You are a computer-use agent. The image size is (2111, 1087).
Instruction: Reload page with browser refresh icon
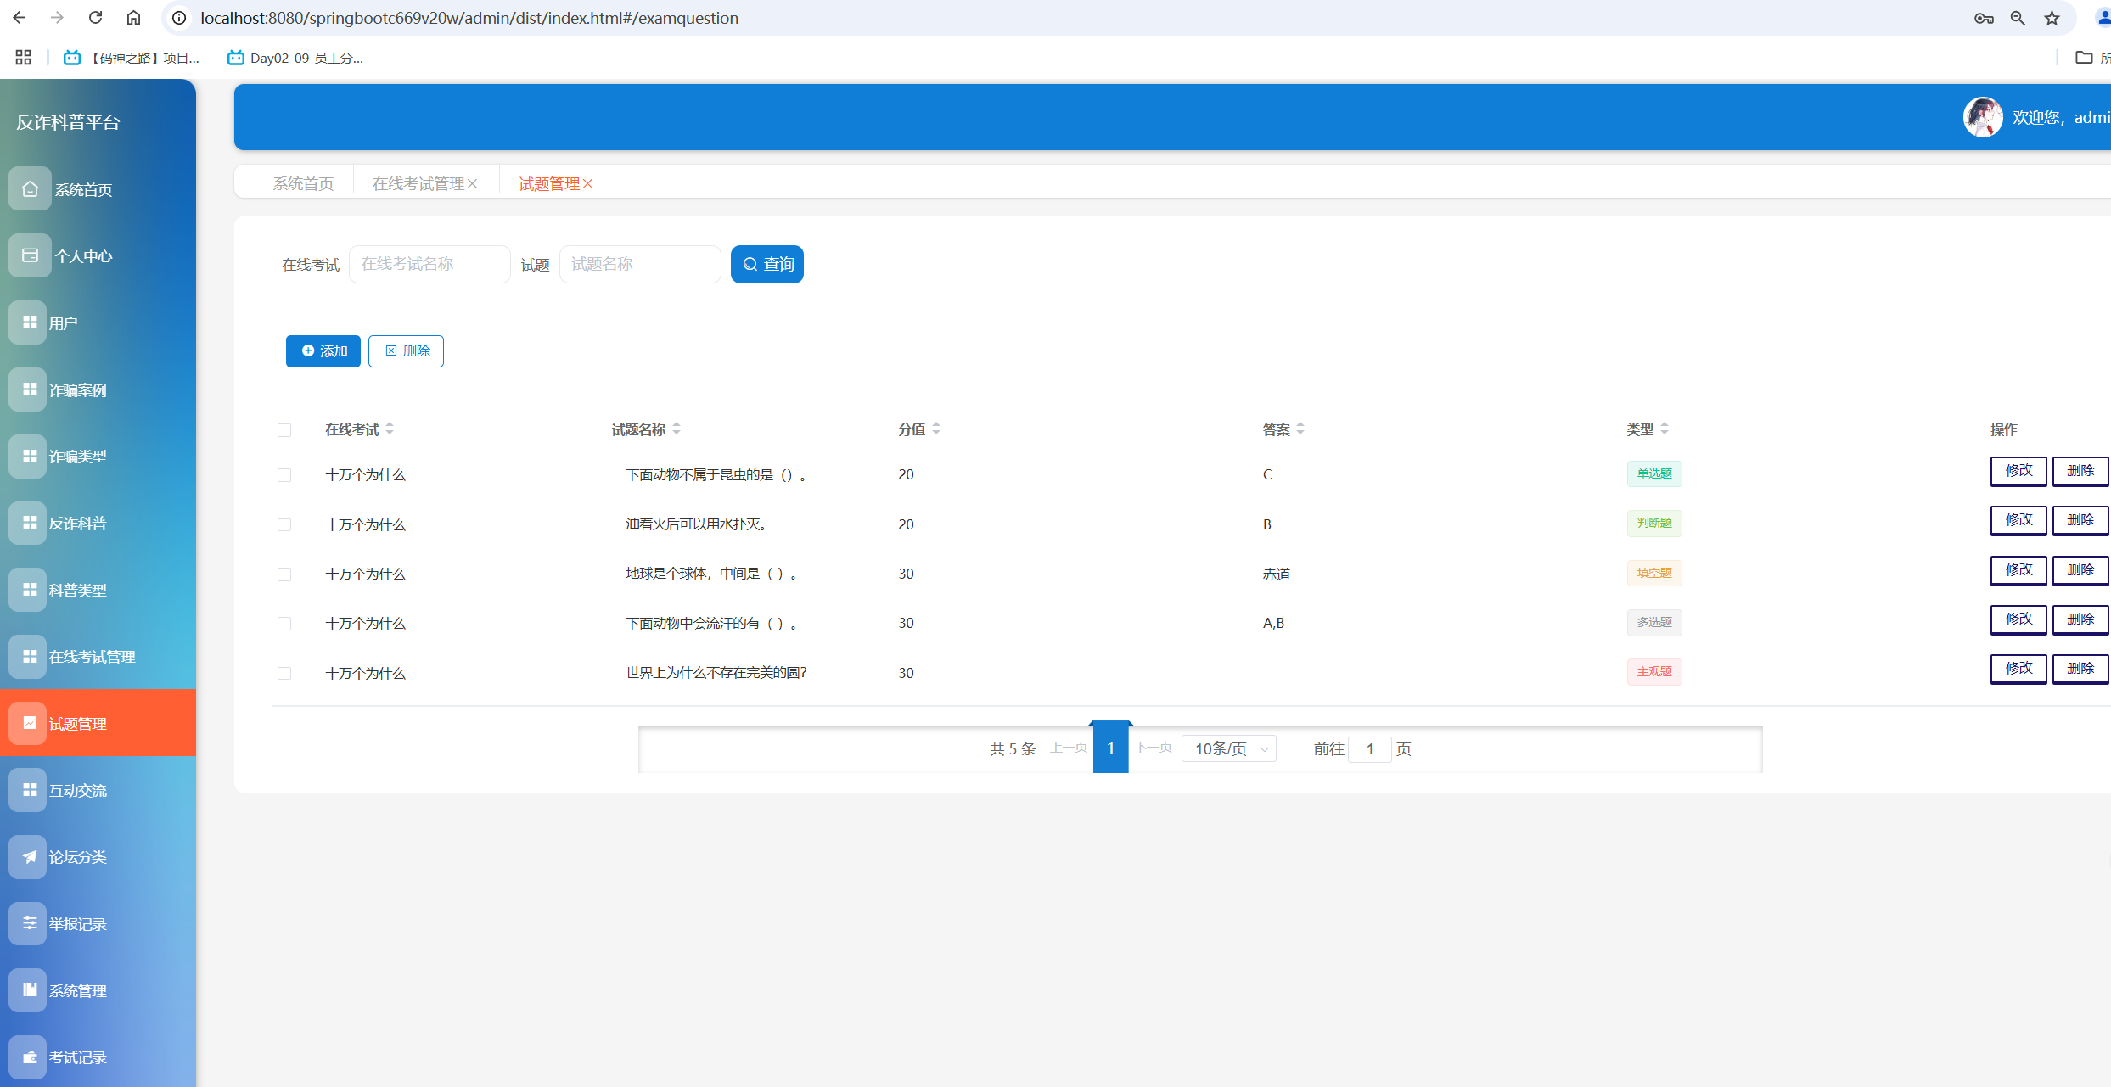95,18
